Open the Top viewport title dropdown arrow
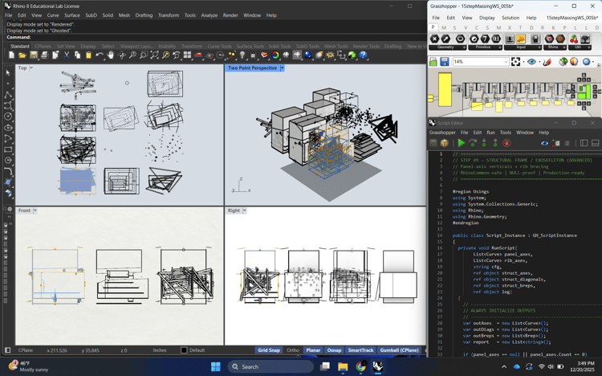 tap(33, 68)
